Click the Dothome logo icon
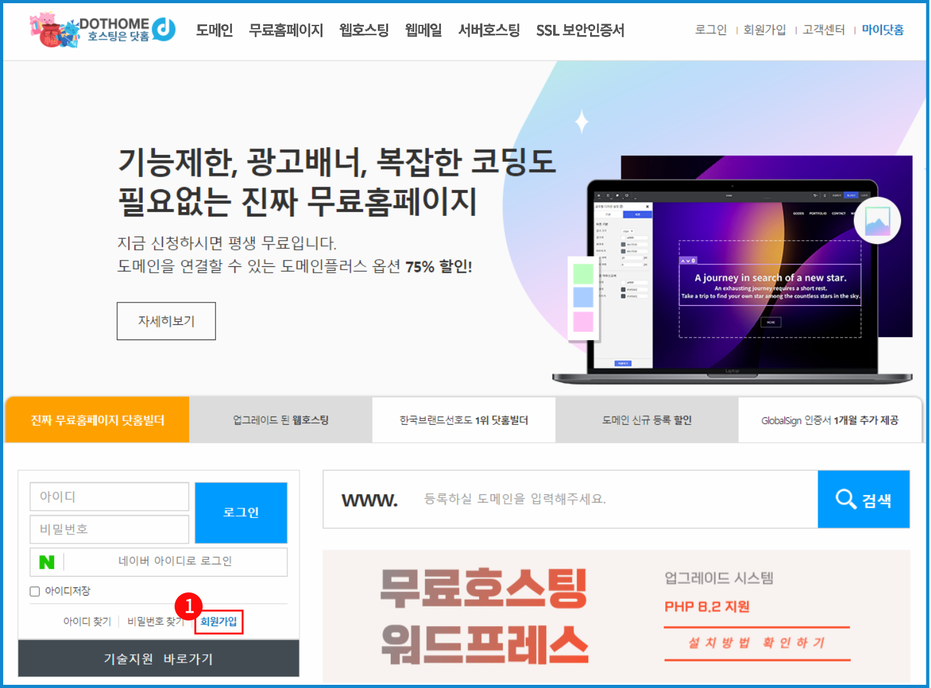 pos(164,29)
